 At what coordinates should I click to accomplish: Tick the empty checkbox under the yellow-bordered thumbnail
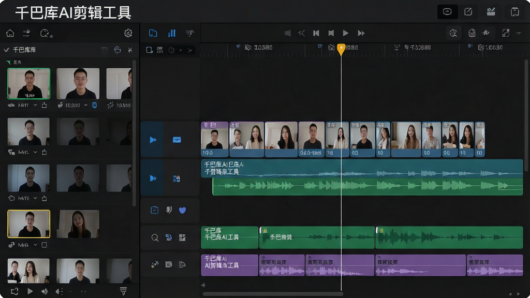coord(45,245)
